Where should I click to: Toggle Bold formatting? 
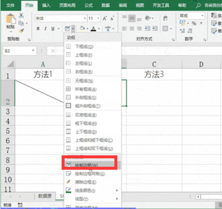click(38, 29)
